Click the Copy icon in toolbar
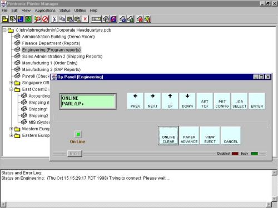The image size is (278, 208). tap(62, 19)
